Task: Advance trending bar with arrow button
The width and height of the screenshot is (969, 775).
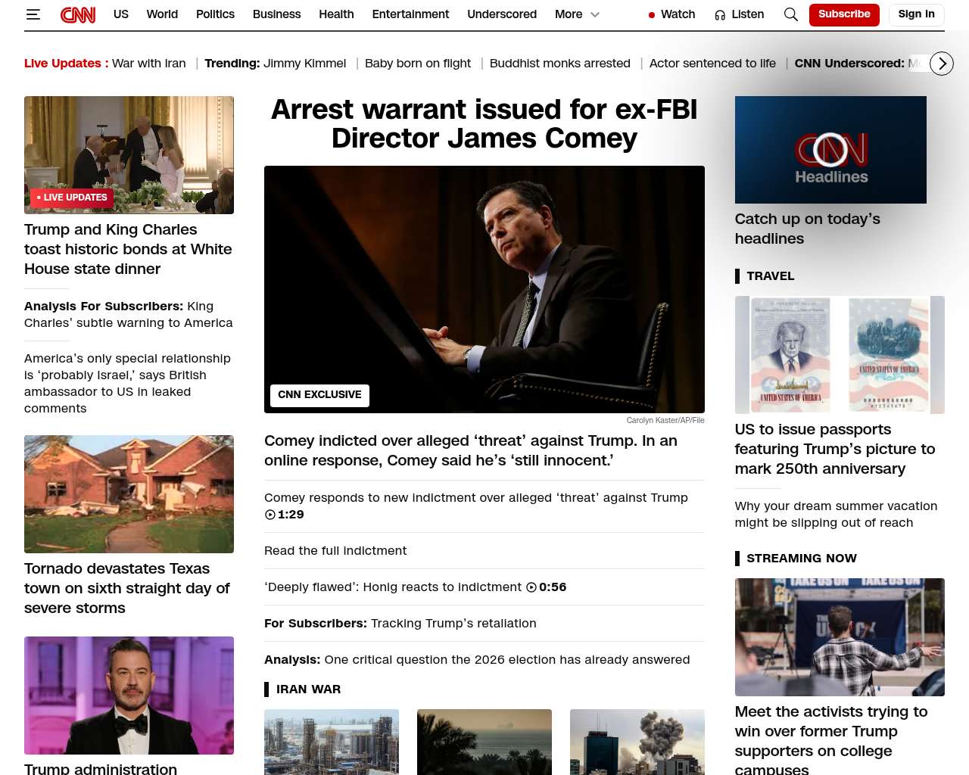Action: coord(941,64)
